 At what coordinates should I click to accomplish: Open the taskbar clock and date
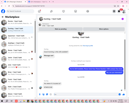coord(120,101)
